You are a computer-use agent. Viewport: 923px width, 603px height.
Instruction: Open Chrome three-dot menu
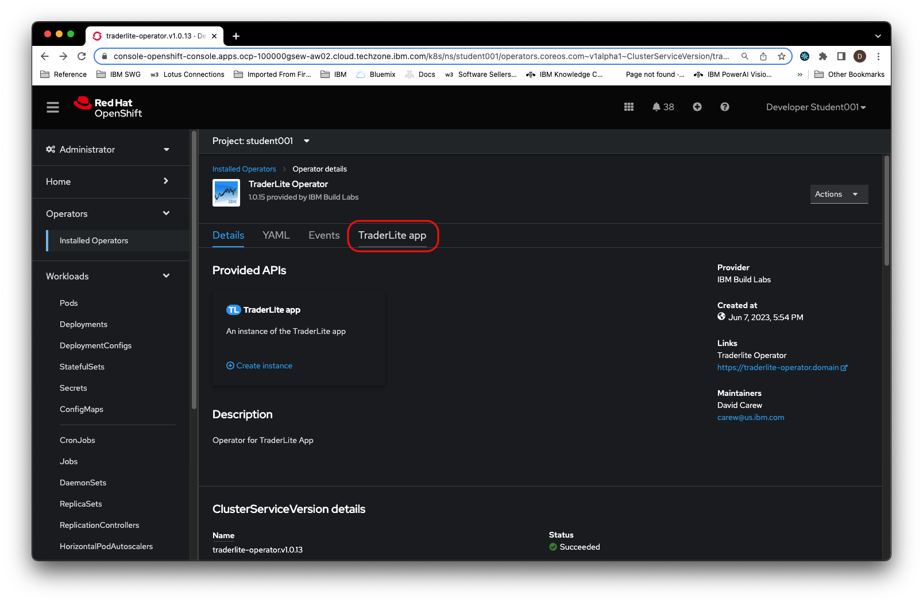point(878,56)
